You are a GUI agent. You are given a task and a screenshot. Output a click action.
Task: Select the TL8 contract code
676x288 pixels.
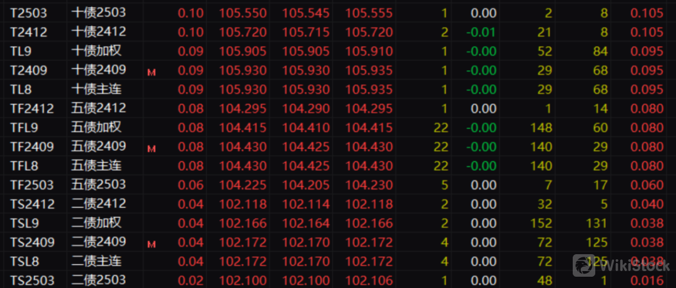click(x=21, y=90)
